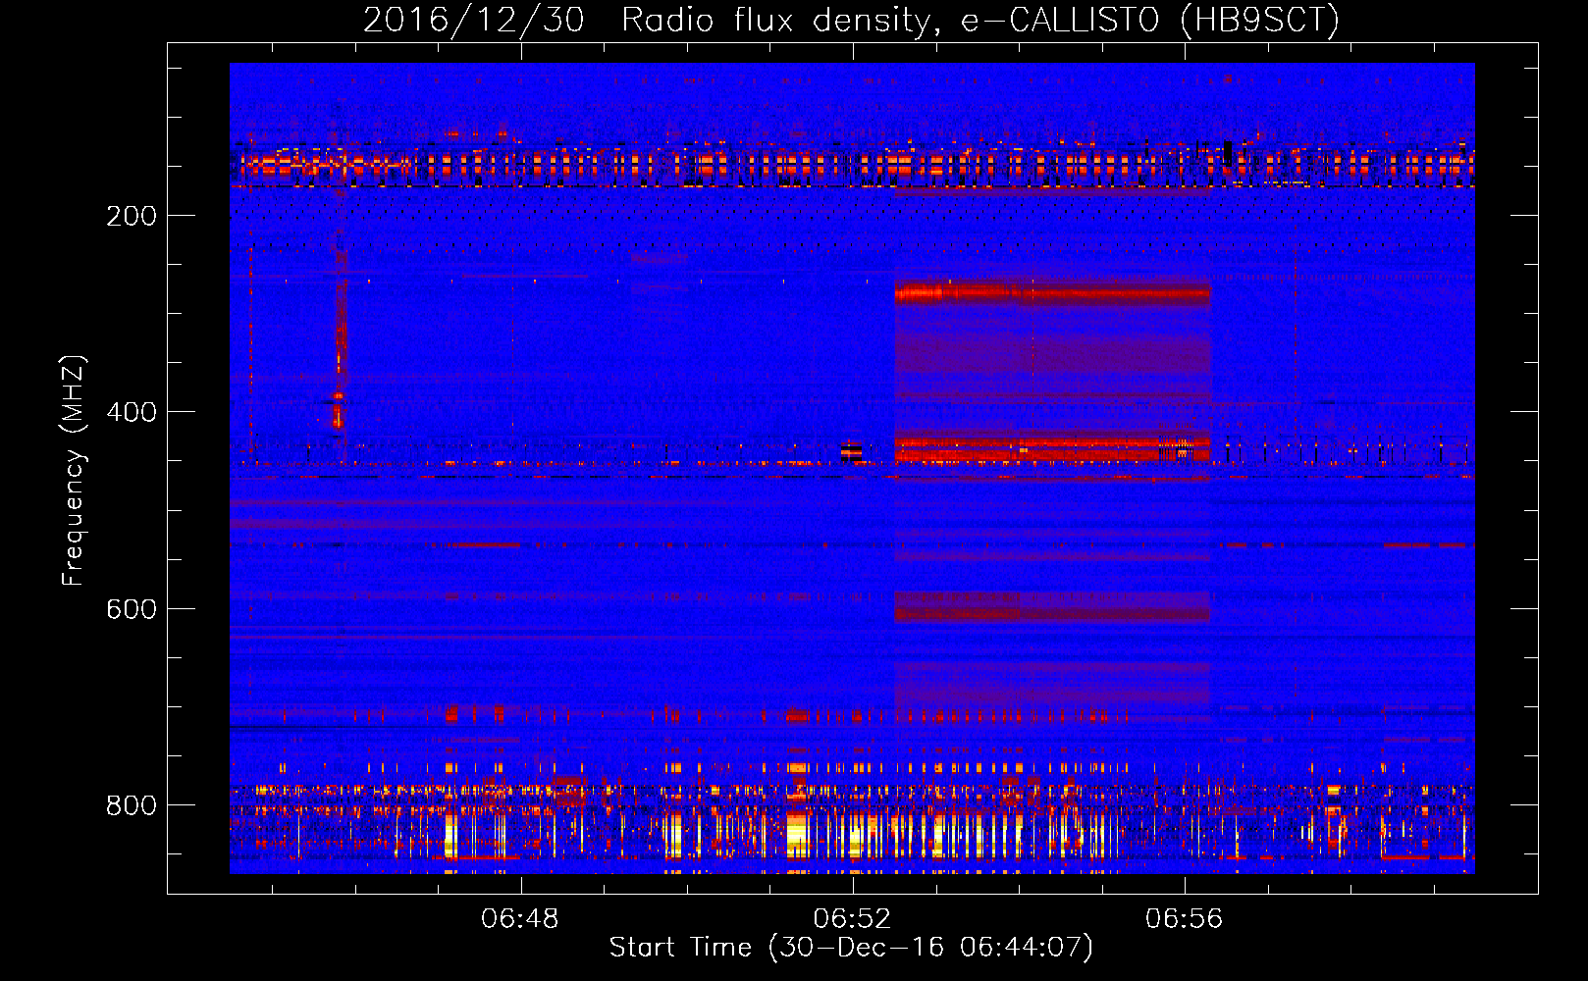Click the "800" frequency tick label
This screenshot has width=1588, height=981.
pyautogui.click(x=132, y=805)
